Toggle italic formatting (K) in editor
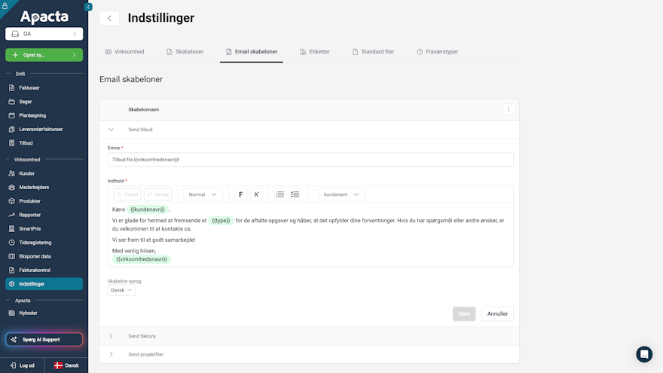This screenshot has height=373, width=663. tap(256, 194)
